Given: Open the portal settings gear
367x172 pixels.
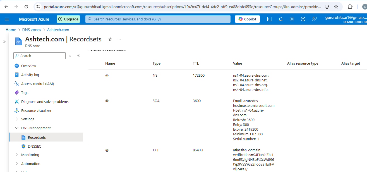Looking at the screenshot, I should (x=292, y=19).
